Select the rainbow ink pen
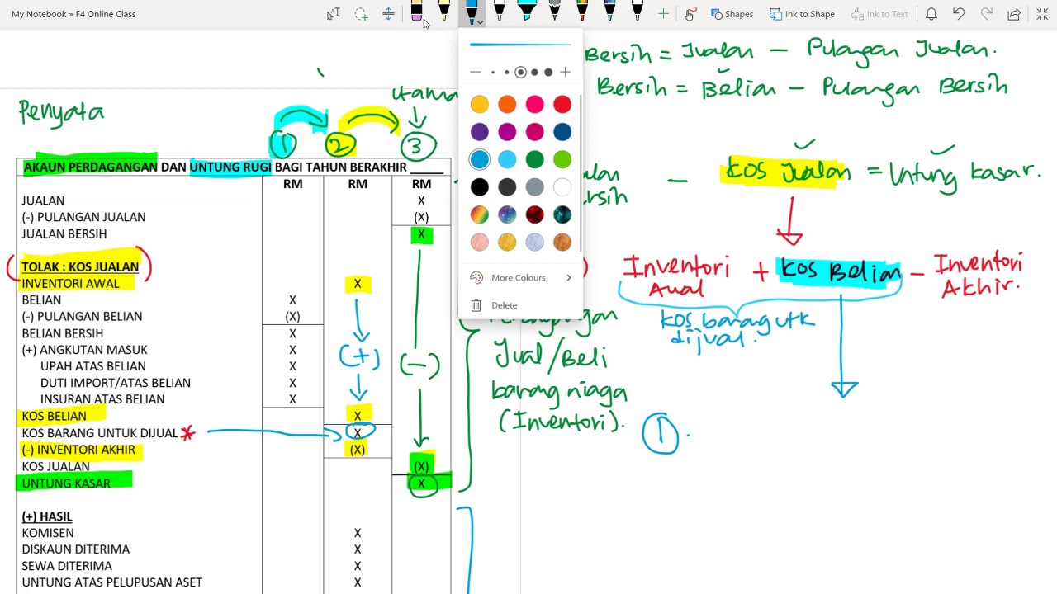Screen dimensions: 1057x594 point(582,12)
